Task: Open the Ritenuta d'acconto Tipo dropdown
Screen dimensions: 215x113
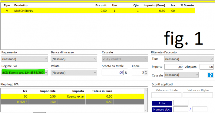Action: [189, 59]
